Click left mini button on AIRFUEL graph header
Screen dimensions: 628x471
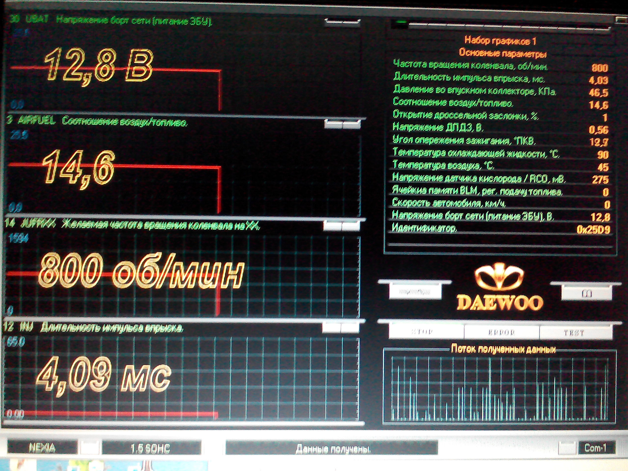click(x=333, y=124)
